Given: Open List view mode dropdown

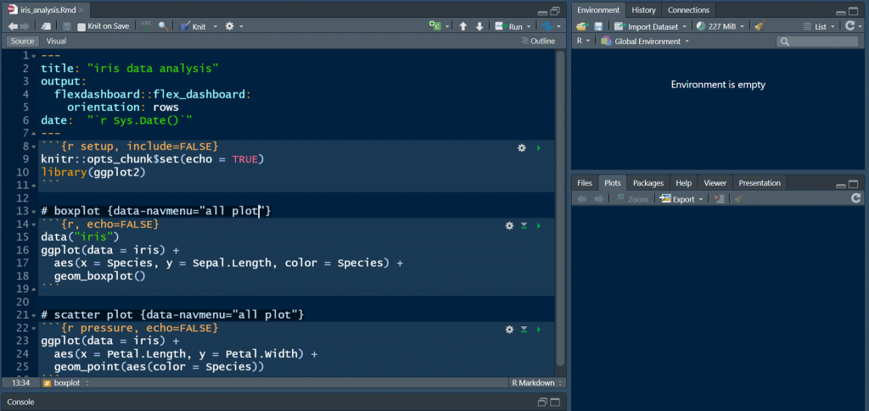Looking at the screenshot, I should (x=817, y=26).
